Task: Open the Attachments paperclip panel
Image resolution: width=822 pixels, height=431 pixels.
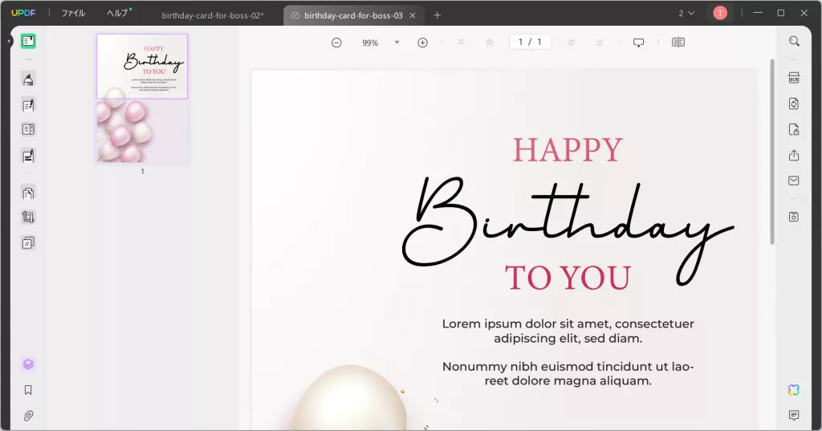Action: (x=28, y=416)
